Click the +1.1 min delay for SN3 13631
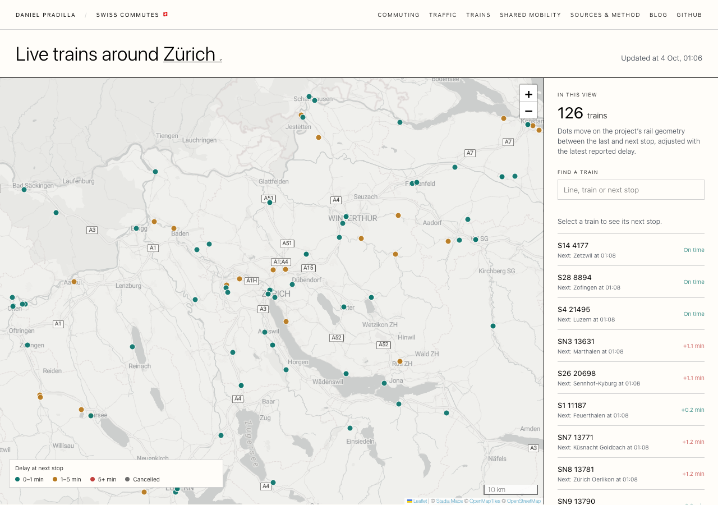 [694, 346]
